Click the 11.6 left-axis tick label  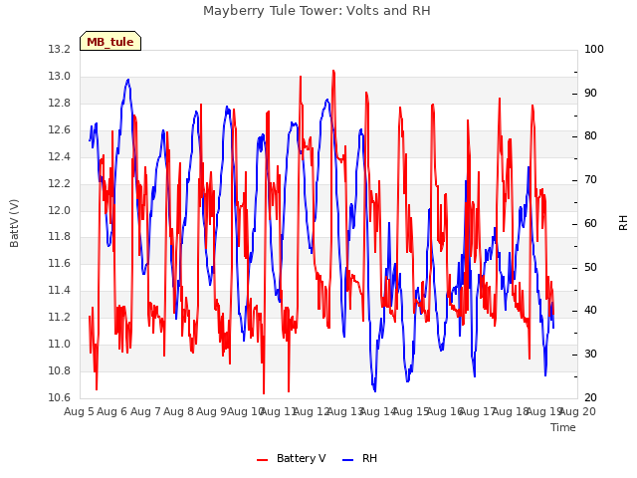click(59, 263)
